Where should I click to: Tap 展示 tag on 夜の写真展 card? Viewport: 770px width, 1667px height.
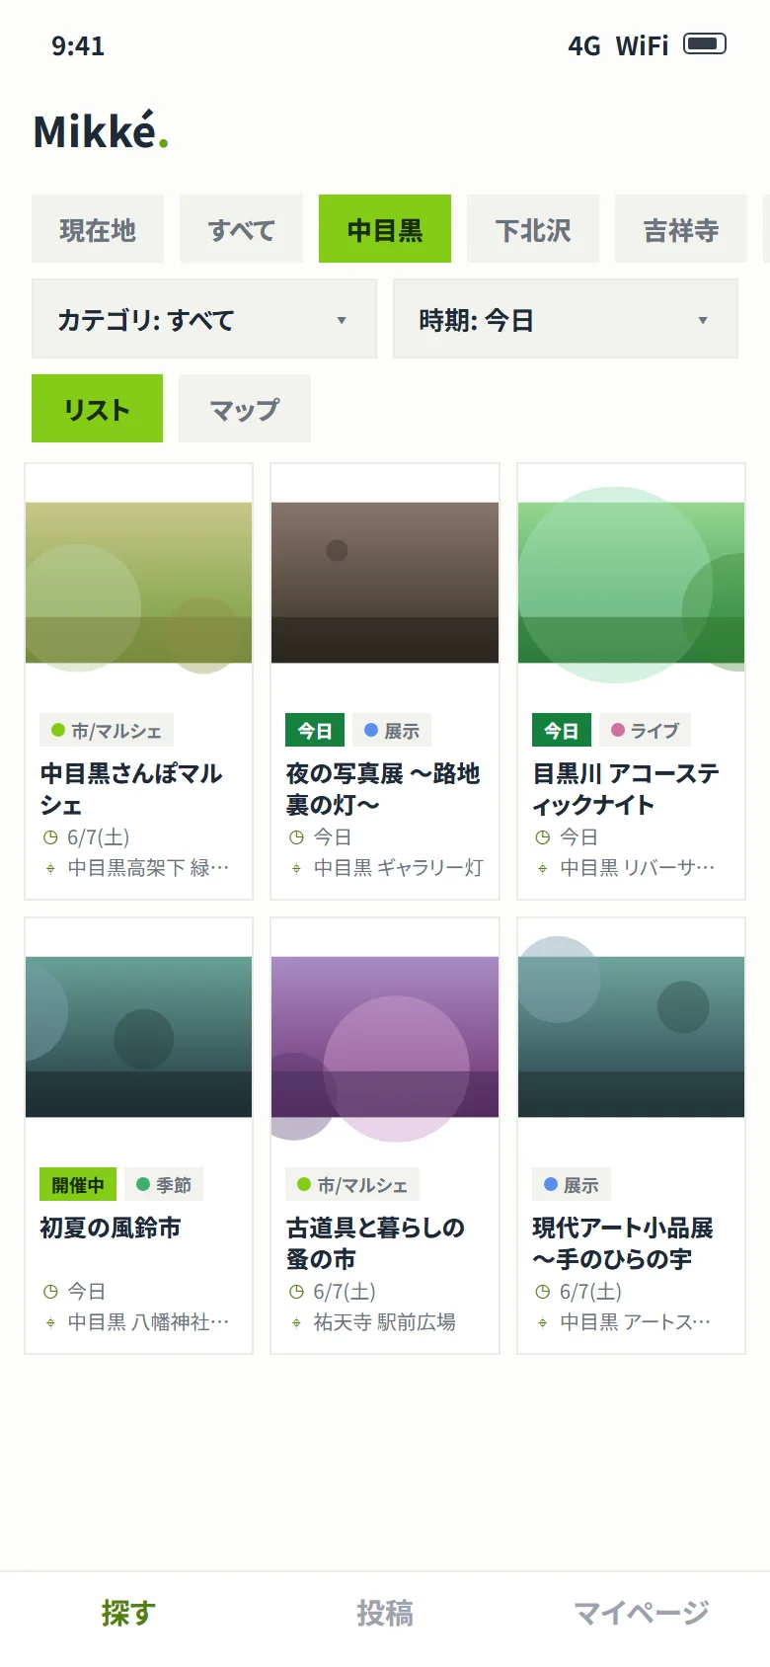tap(392, 731)
